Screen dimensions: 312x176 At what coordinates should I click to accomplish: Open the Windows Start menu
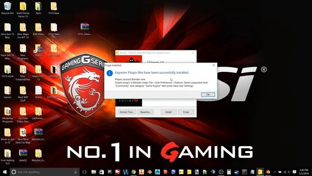coord(5,172)
